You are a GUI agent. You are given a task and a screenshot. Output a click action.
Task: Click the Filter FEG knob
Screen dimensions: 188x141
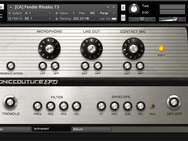point(64,106)
